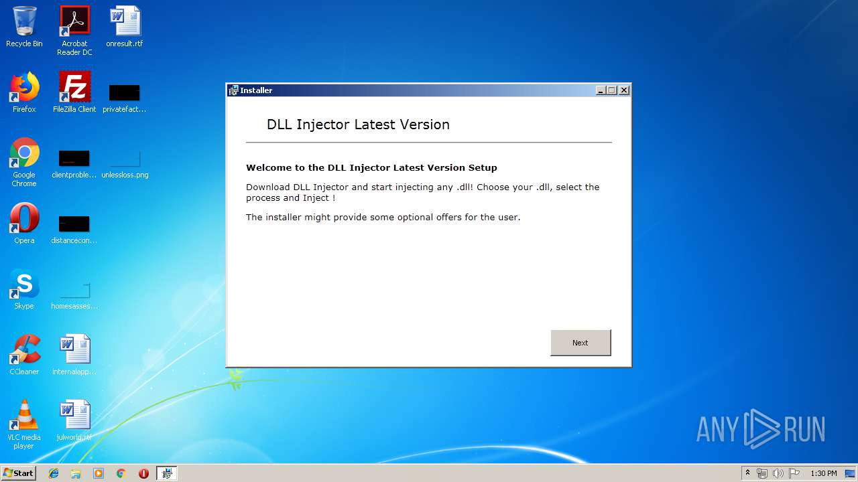Image resolution: width=858 pixels, height=482 pixels.
Task: Maximize the Installer window
Action: [x=612, y=90]
